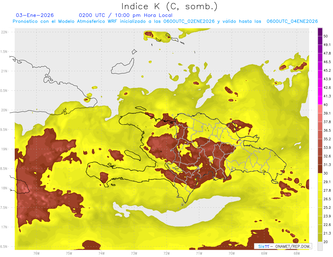Click the longitude label '74W'
This screenshot has width=333, height=257.
click(x=101, y=253)
